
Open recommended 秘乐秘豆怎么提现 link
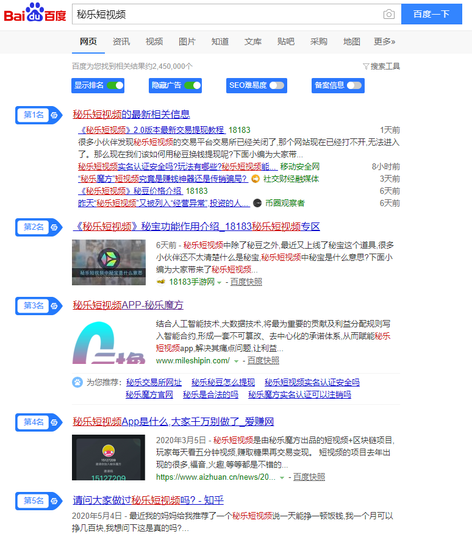coord(223,382)
